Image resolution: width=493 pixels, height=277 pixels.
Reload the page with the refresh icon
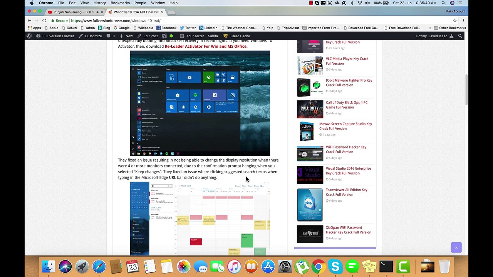pos(44,20)
